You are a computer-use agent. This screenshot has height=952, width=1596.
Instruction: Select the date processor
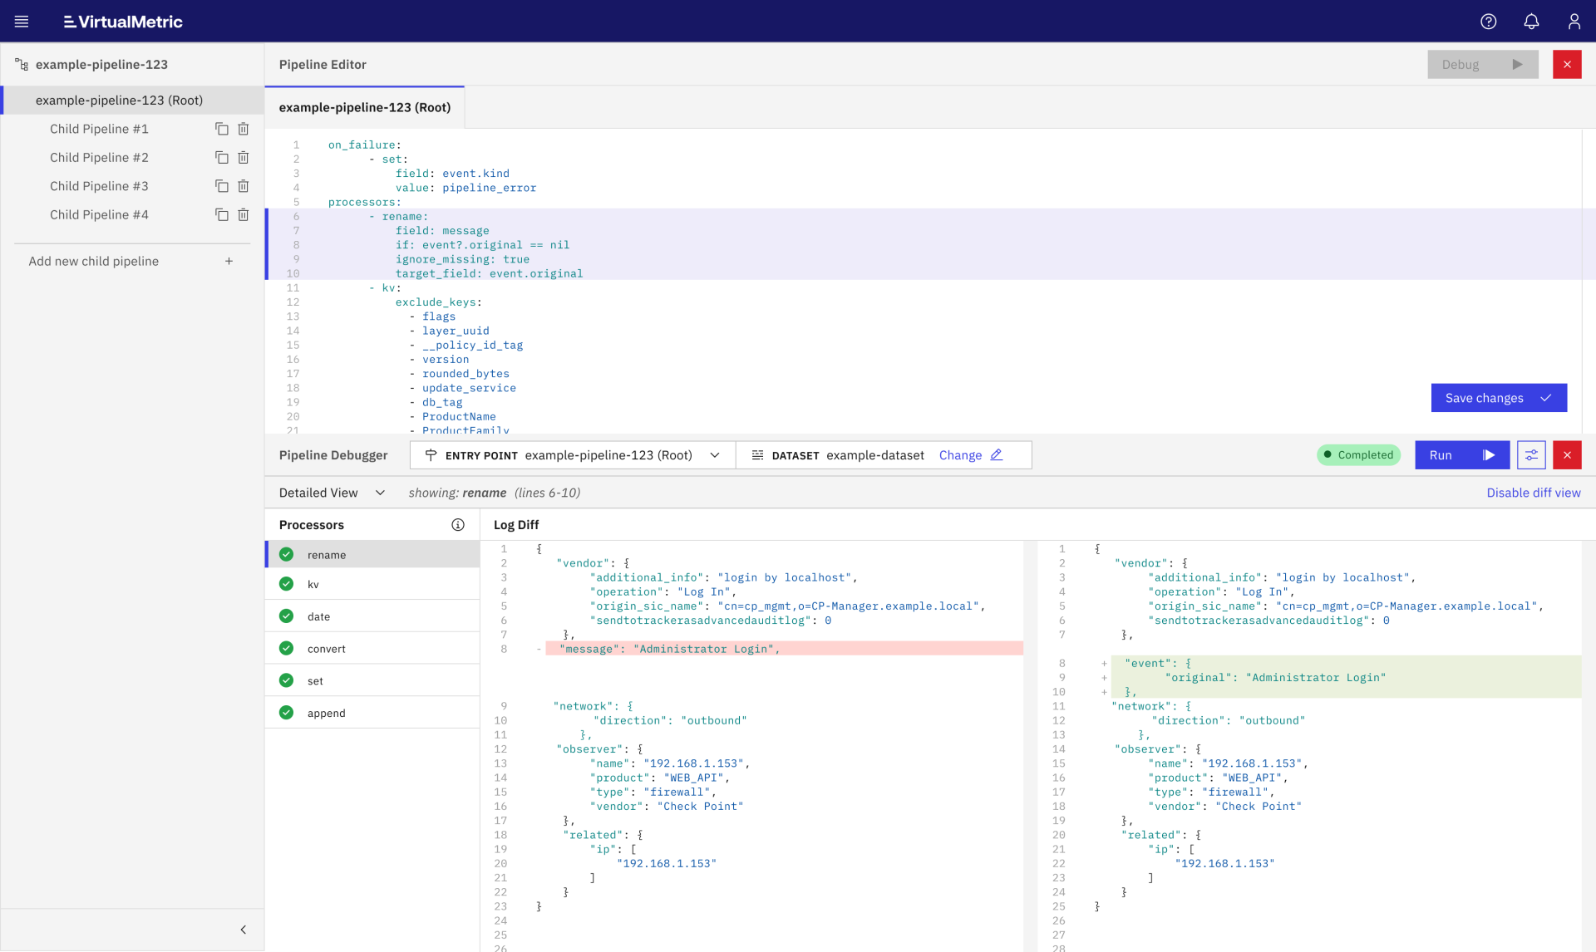372,616
